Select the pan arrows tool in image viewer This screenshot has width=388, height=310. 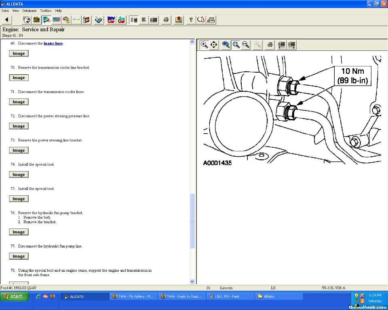[x=214, y=45]
